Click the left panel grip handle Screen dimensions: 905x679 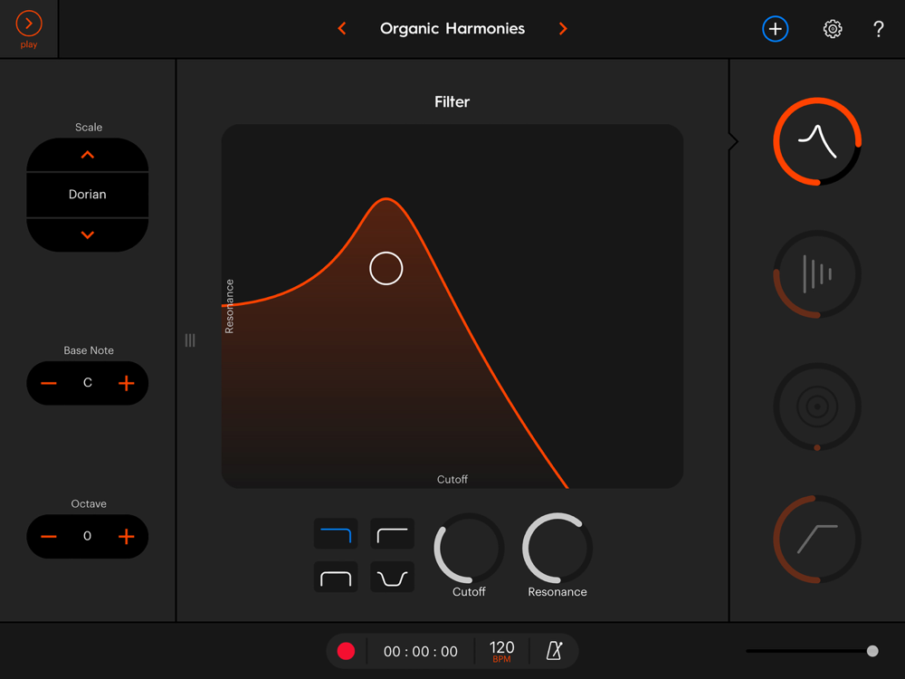pos(190,340)
